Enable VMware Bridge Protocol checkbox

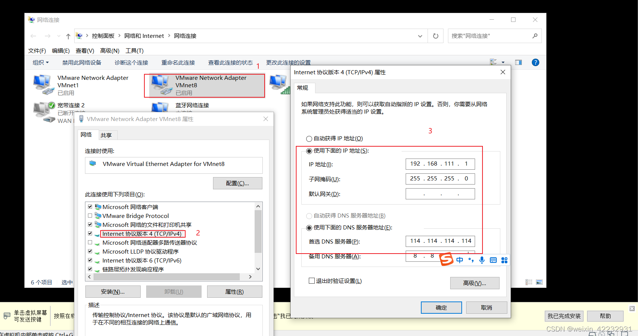click(x=90, y=215)
